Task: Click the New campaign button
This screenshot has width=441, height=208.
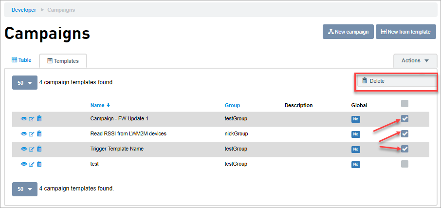Action: tap(348, 32)
